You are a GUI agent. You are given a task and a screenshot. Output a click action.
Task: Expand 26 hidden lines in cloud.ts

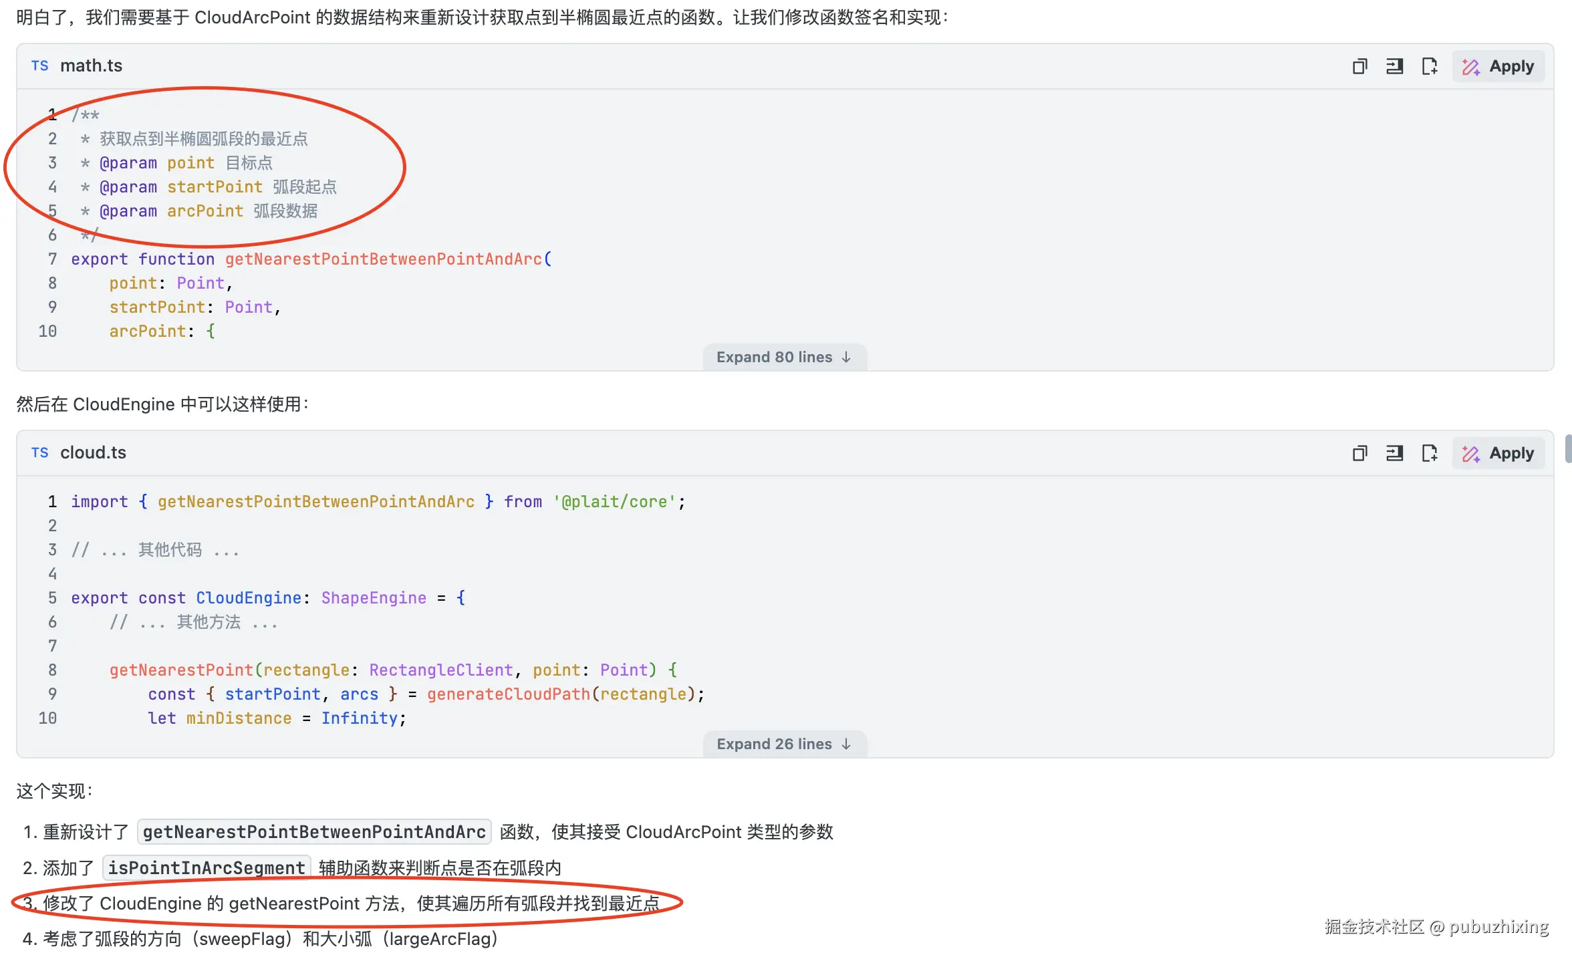pos(784,744)
